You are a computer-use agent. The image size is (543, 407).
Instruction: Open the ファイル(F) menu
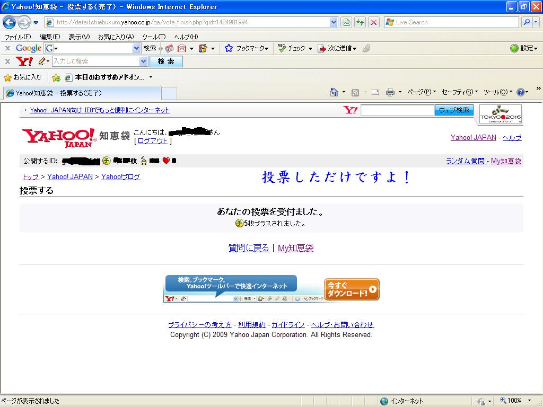17,37
